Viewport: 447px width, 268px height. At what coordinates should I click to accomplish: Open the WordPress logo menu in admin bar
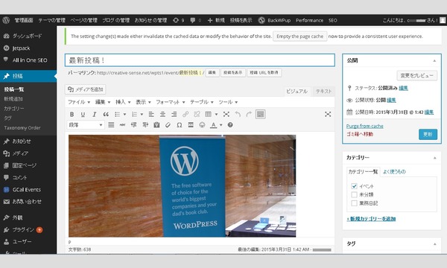pyautogui.click(x=6, y=20)
